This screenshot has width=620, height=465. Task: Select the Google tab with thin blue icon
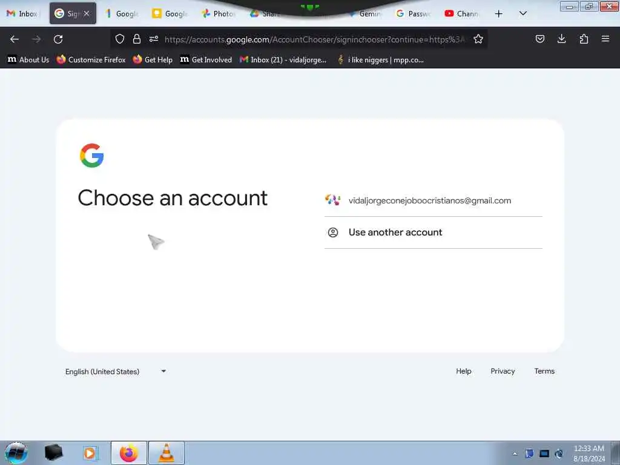tap(122, 13)
